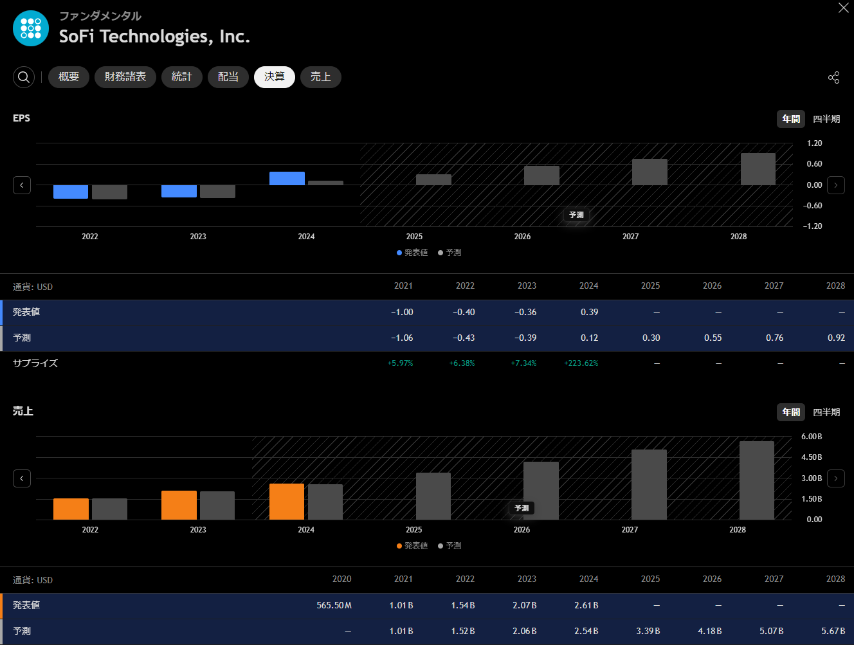The height and width of the screenshot is (645, 854).
Task: Click EPS reported value 0.39
Action: 590,312
